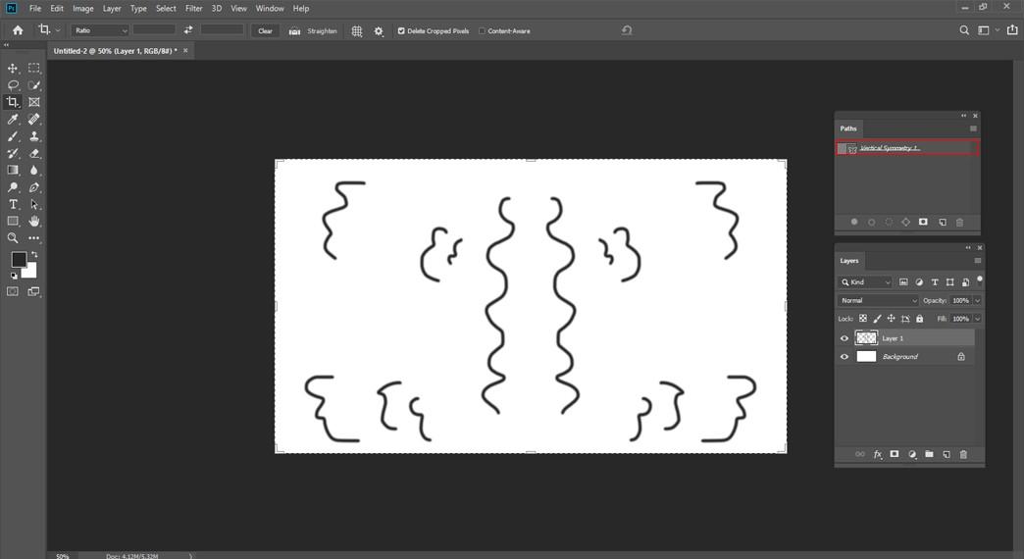Open the Edit Toolbar three-dots menu
The width and height of the screenshot is (1024, 559).
pyautogui.click(x=34, y=238)
